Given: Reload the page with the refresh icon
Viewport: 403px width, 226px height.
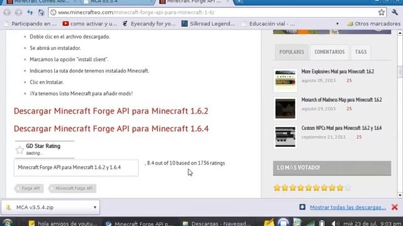Looking at the screenshot, I should click(x=30, y=13).
